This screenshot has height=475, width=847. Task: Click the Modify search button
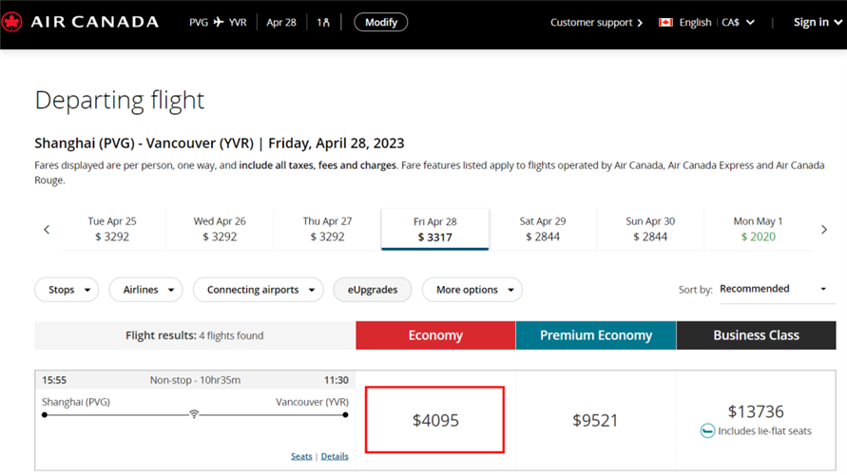point(380,22)
